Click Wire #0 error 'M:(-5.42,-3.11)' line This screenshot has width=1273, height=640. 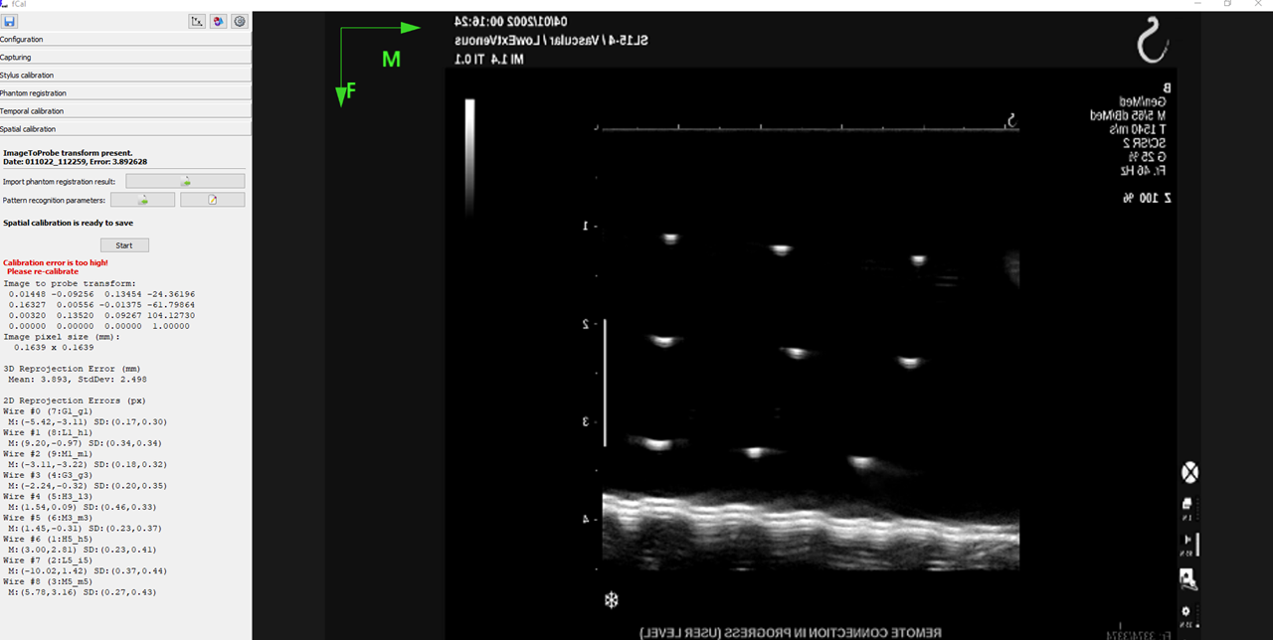coord(87,422)
